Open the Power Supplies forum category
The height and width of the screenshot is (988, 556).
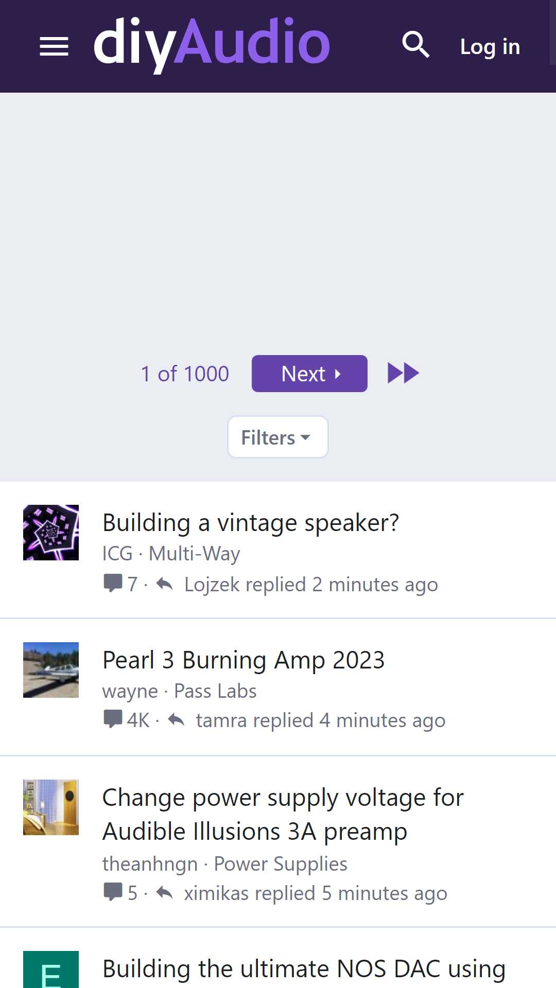[281, 864]
